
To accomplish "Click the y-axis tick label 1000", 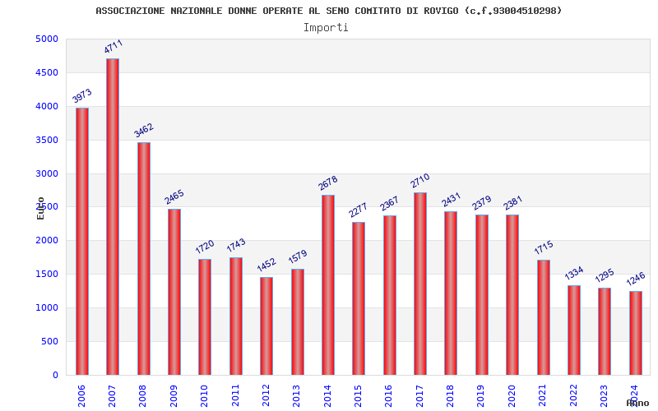I will [x=47, y=307].
